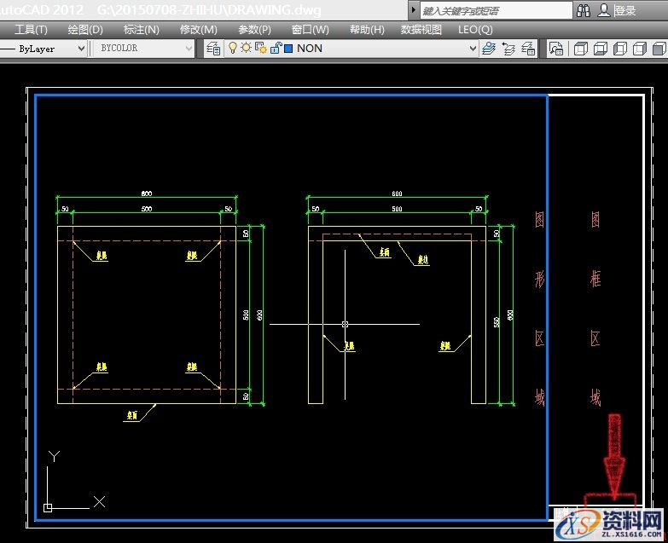The image size is (668, 543).
Task: Open the Layer Properties Manager icon
Action: 212,49
